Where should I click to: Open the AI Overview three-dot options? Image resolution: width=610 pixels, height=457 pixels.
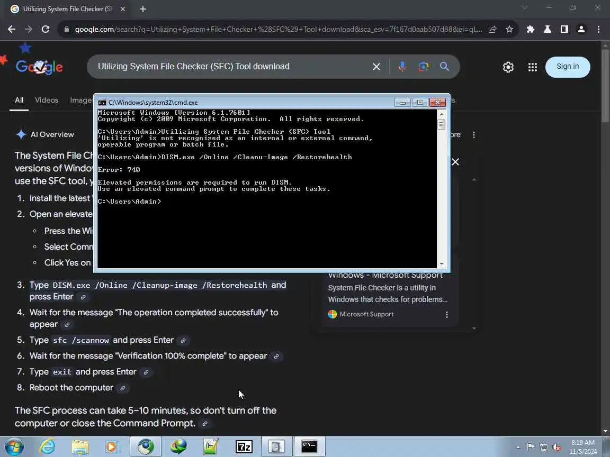click(x=473, y=135)
